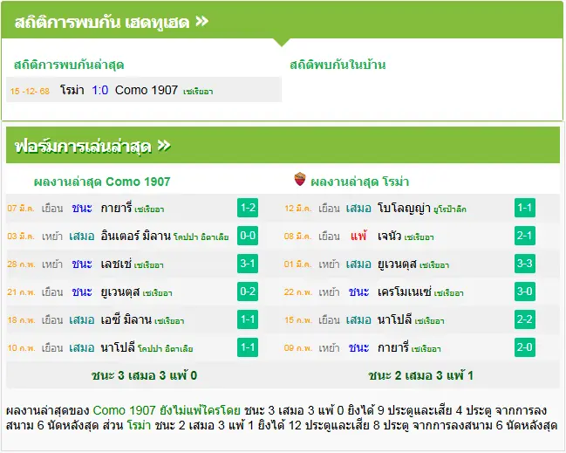566x453 pixels.
Task: Click opponent name 'อินเตอร์ มิลาน'
Action: click(x=136, y=236)
